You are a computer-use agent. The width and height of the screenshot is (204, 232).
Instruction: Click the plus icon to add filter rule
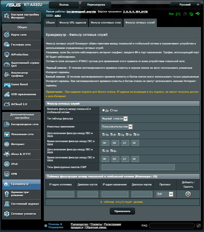pyautogui.click(x=188, y=194)
